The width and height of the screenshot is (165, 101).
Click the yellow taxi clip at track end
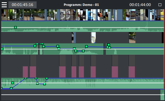[162, 15]
